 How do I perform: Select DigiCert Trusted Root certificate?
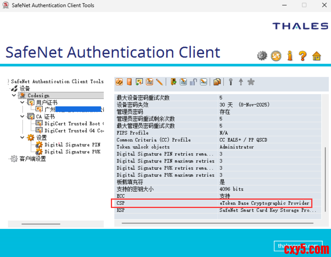[74, 123]
